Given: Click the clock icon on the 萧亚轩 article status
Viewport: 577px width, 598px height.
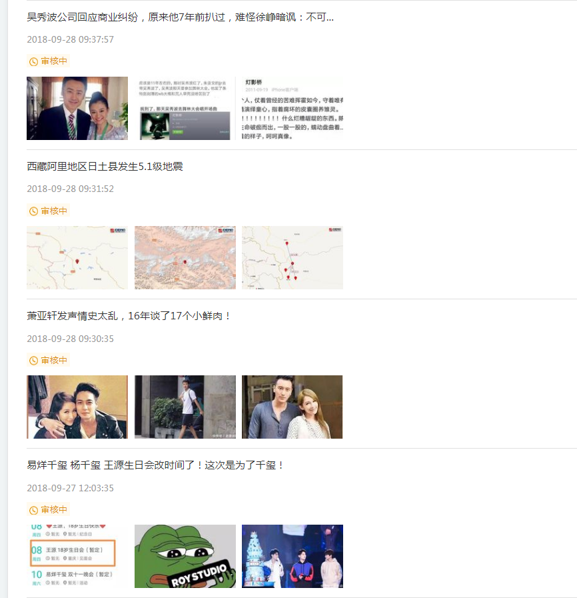Looking at the screenshot, I should 33,360.
